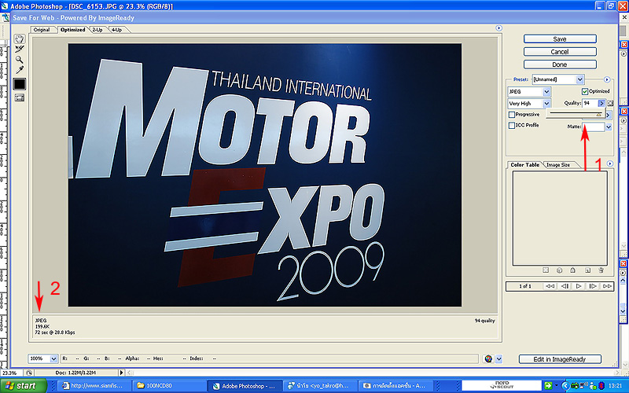The height and width of the screenshot is (393, 629).
Task: Click the 1 of 1 frame counter
Action: pos(525,286)
